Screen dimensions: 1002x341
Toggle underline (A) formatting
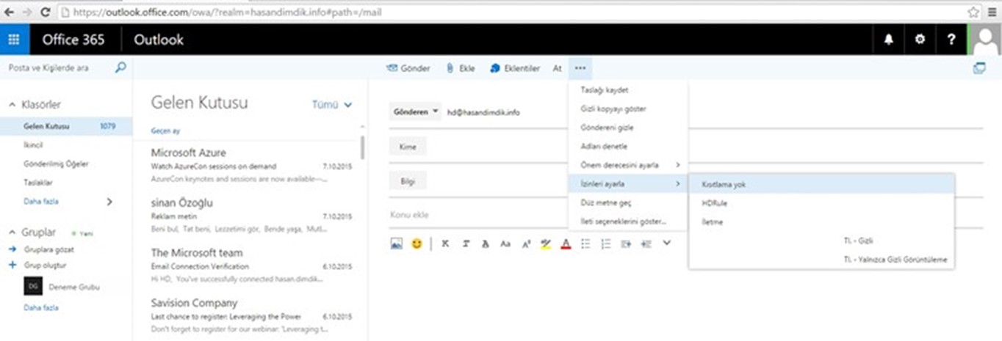coord(485,243)
